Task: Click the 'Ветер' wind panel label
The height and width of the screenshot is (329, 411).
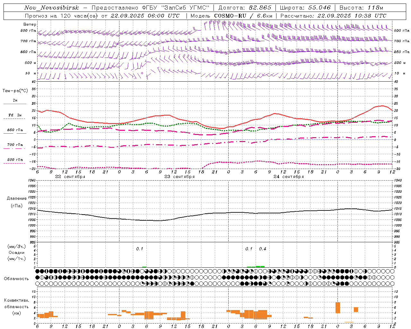Action: [x=30, y=24]
